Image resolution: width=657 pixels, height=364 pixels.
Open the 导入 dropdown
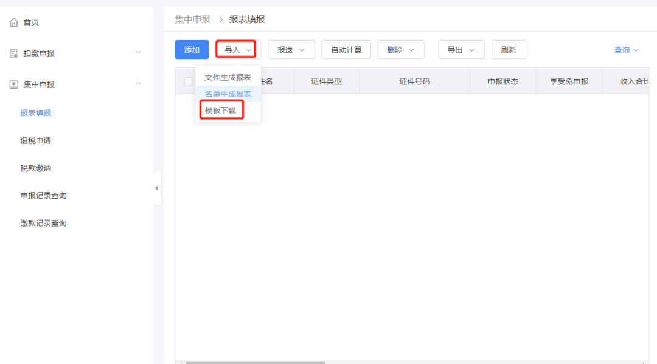238,50
